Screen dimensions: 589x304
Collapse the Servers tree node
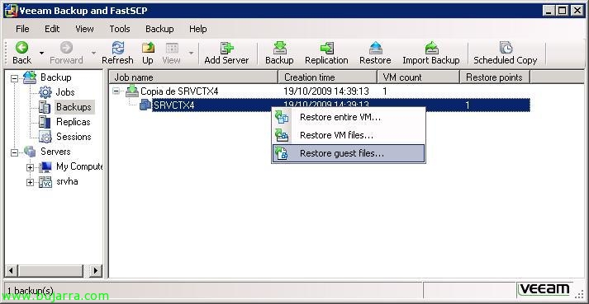click(x=14, y=152)
